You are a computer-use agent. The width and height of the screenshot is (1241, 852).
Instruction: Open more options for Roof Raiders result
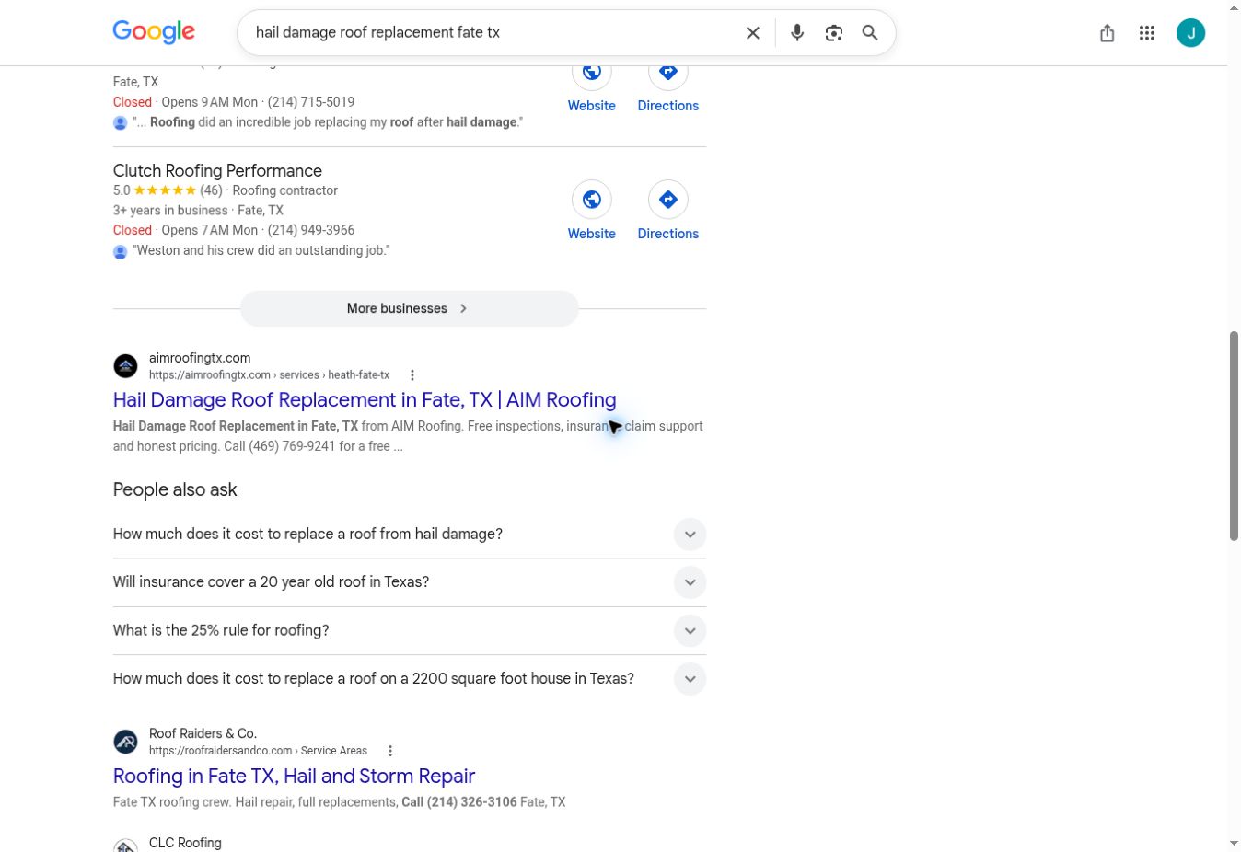390,751
